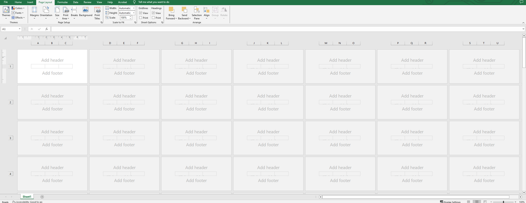Open the File tab
The width and height of the screenshot is (526, 203).
coord(6,2)
